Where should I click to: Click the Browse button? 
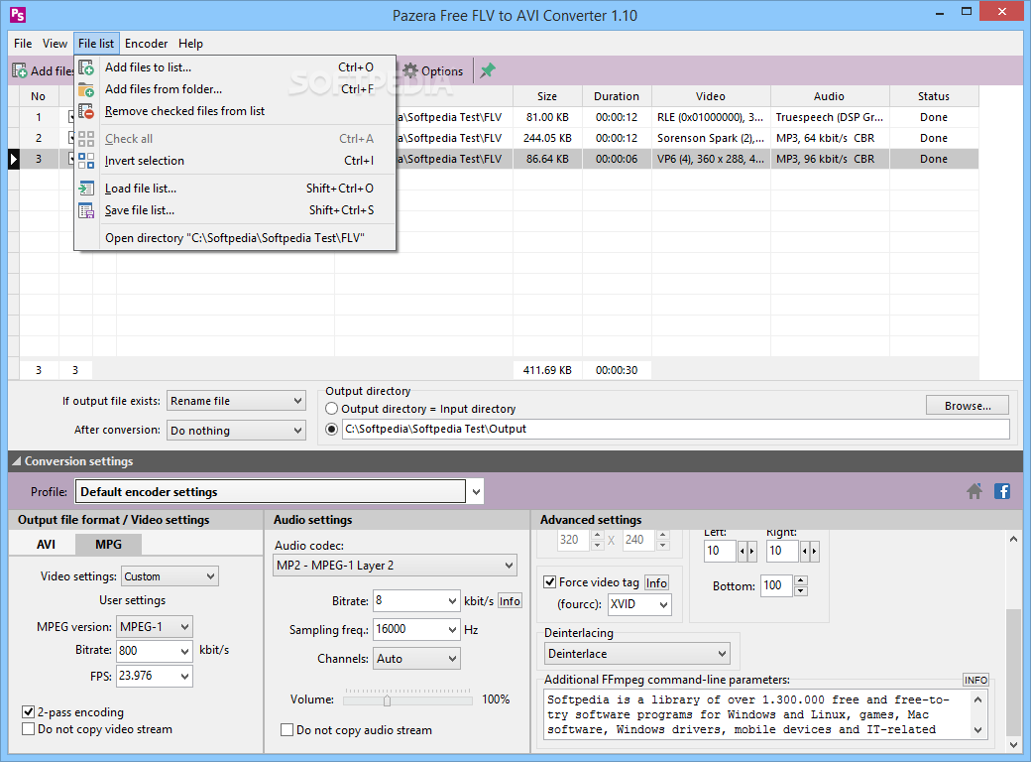(x=968, y=406)
